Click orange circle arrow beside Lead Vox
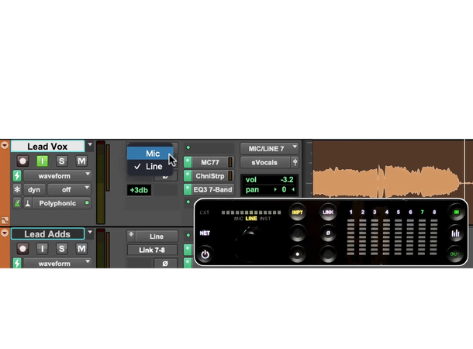This screenshot has height=349, width=473. pos(5,145)
